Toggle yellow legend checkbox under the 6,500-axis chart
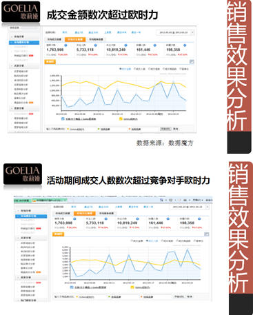The image size is (253, 315). 132,287
